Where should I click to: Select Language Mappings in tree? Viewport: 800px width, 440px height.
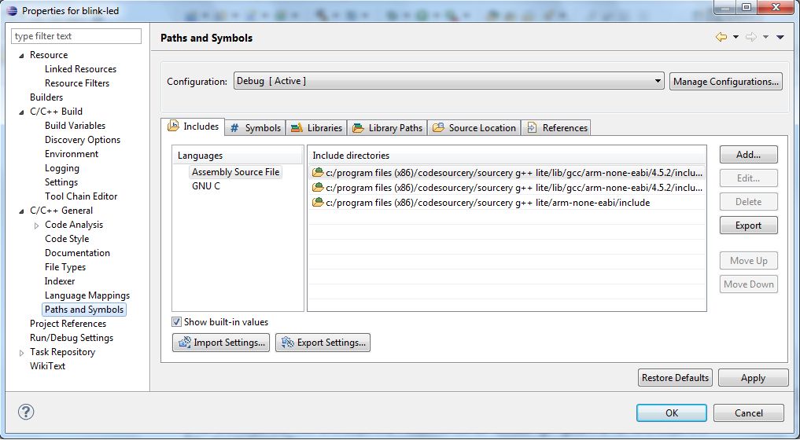(x=87, y=295)
